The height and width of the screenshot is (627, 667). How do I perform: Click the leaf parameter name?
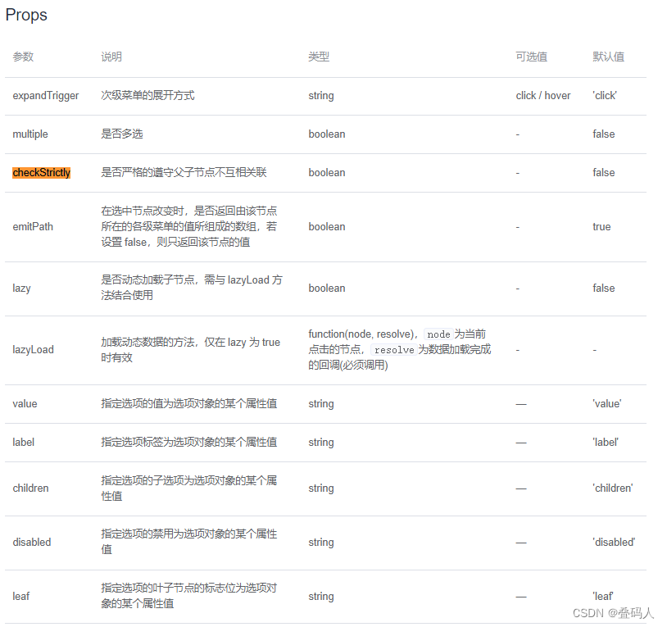(20, 596)
